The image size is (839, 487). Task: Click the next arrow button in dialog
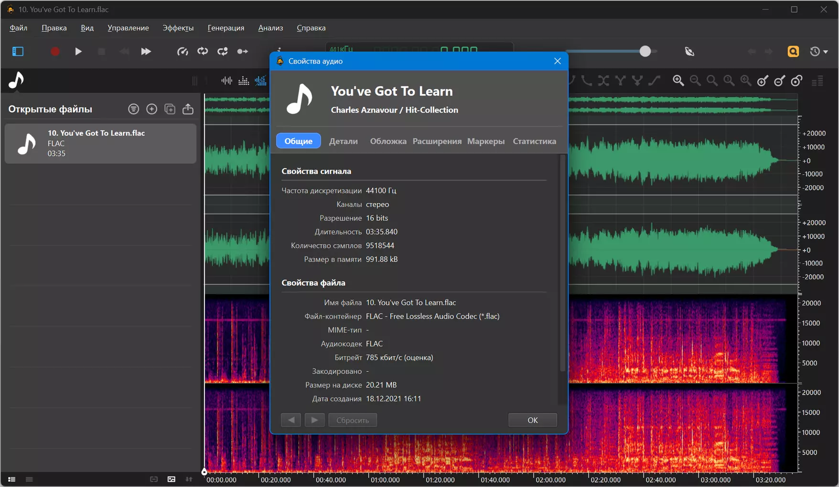click(314, 420)
